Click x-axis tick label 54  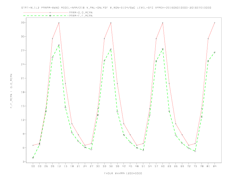point(150,166)
